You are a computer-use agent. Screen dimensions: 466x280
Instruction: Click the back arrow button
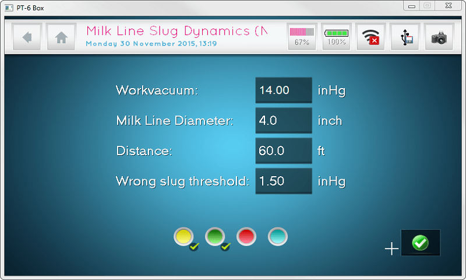27,37
